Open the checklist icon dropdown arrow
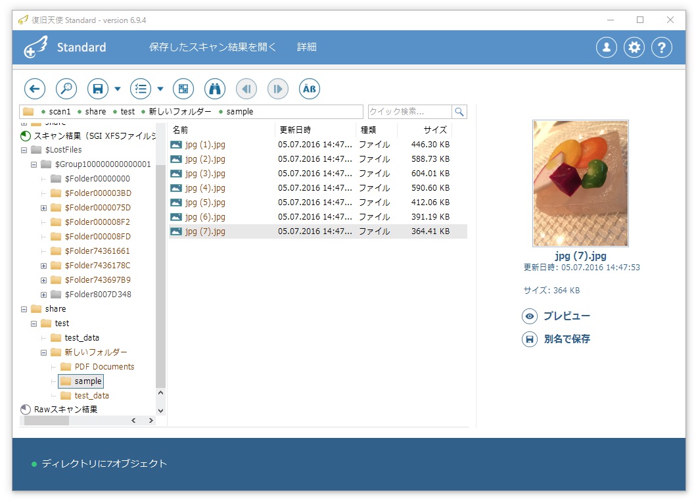The width and height of the screenshot is (696, 503). 160,89
